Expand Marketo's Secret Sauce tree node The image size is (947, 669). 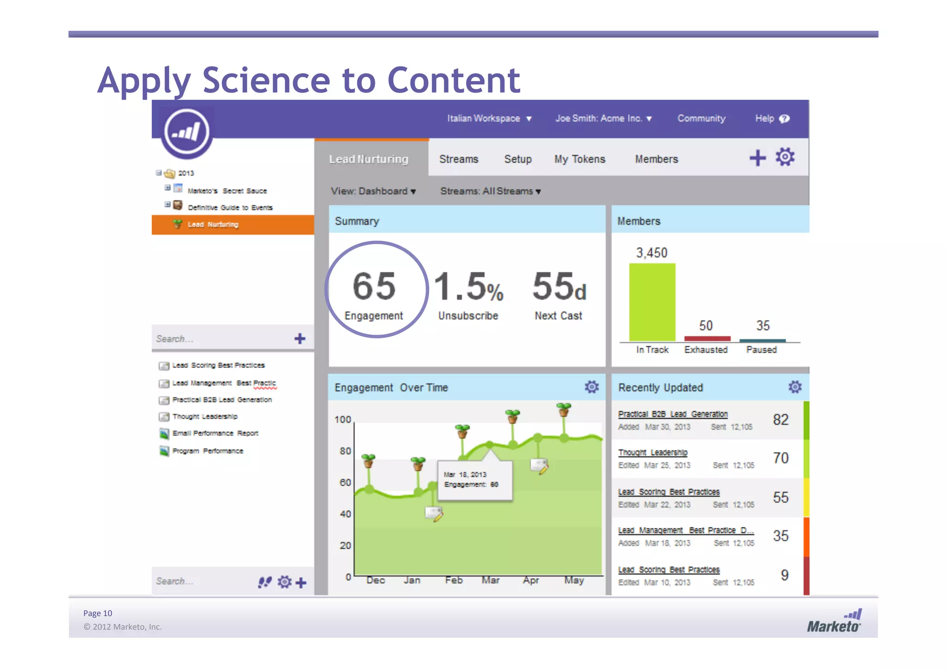(x=167, y=188)
